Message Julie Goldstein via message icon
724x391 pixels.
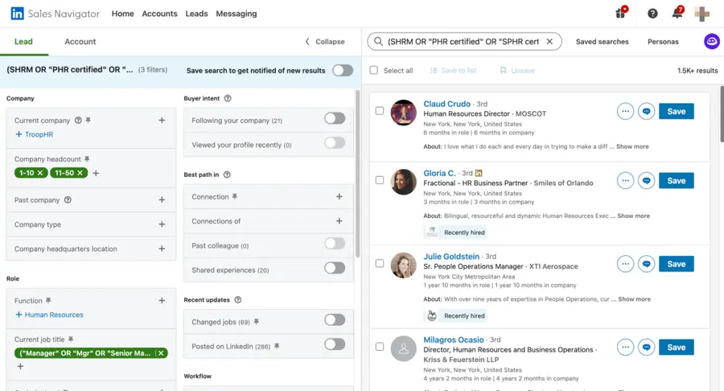click(x=647, y=264)
